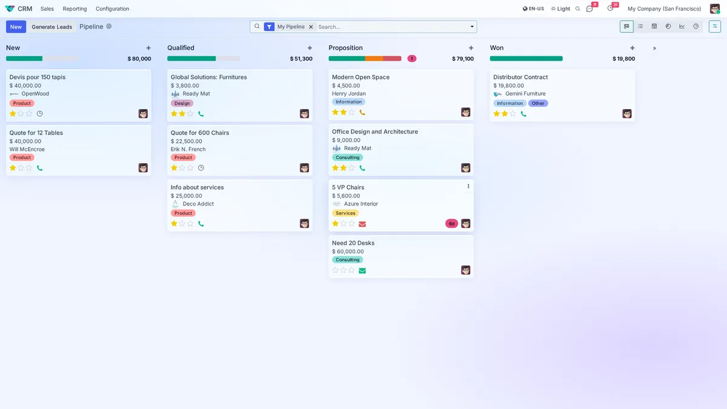Schedule activity via clock icon on Devis pour 150 tapis
This screenshot has height=409, width=727.
39,113
